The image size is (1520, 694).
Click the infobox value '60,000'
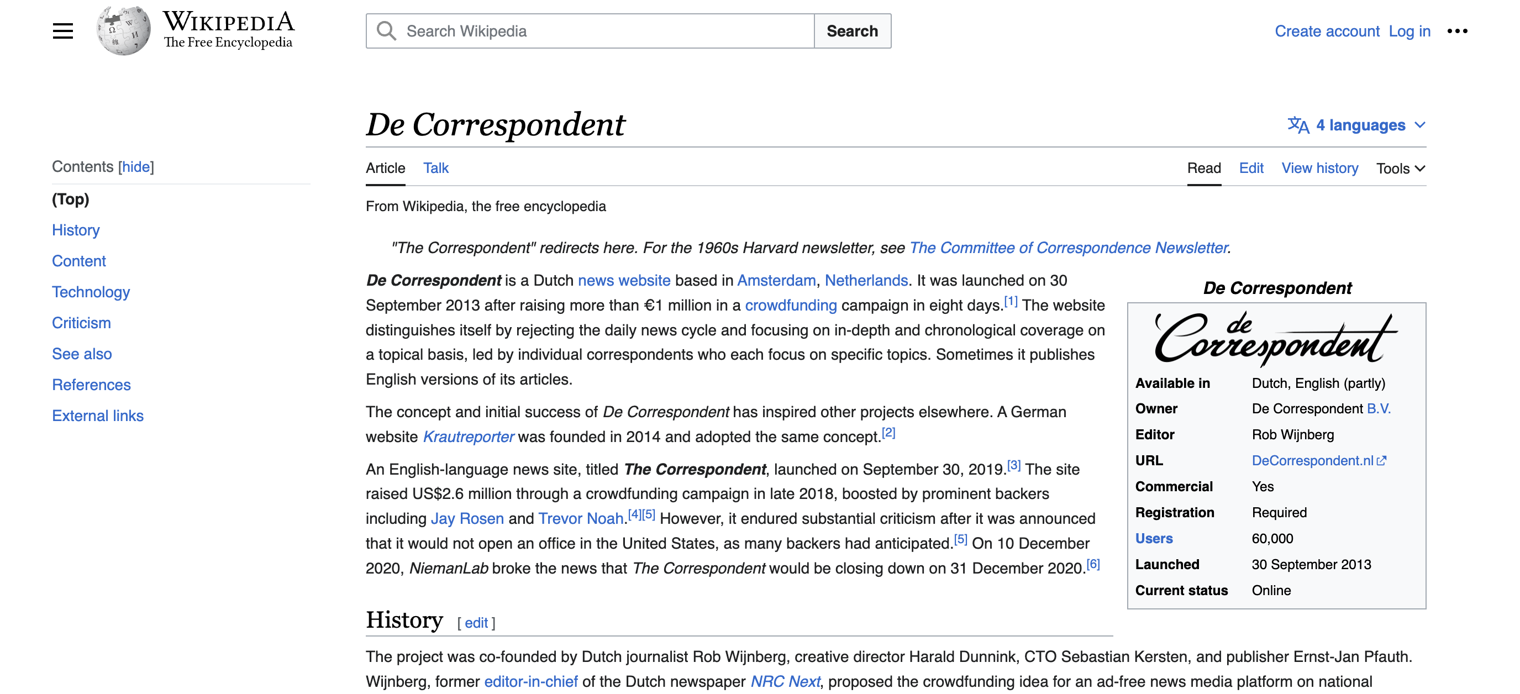[x=1272, y=539]
